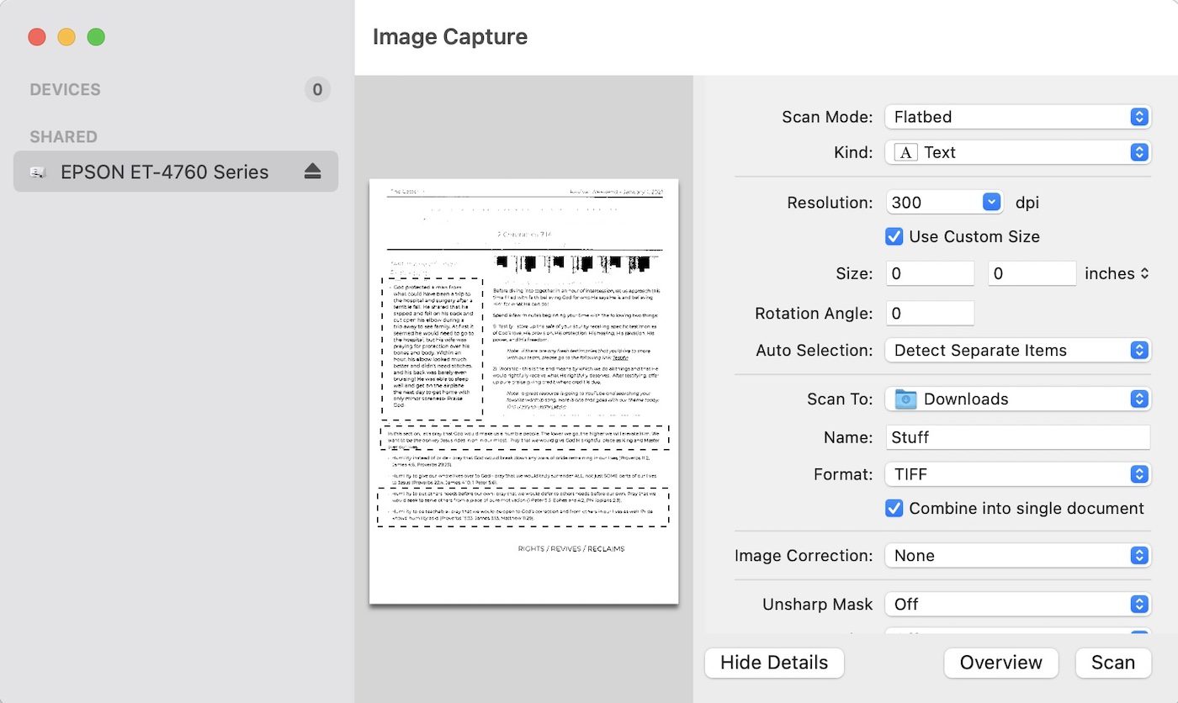
Task: Click the Hide Details button
Action: click(774, 663)
